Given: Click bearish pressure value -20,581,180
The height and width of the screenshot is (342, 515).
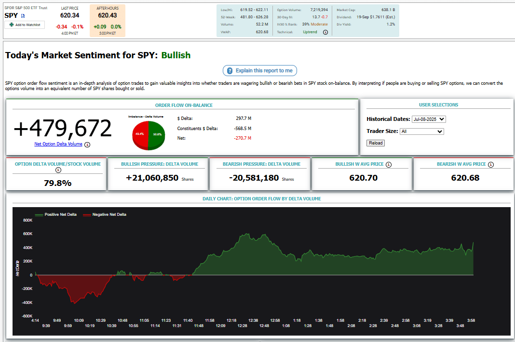Looking at the screenshot, I should point(254,178).
